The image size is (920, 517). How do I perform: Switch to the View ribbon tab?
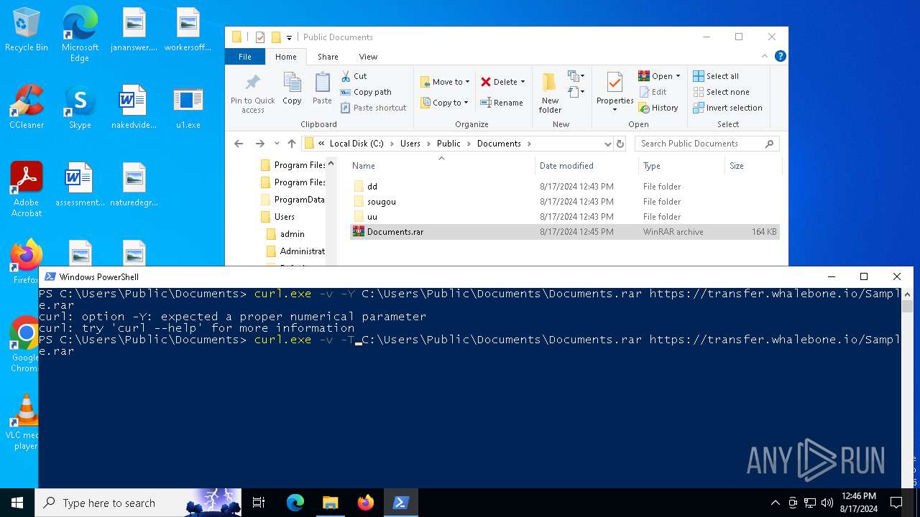tap(368, 57)
